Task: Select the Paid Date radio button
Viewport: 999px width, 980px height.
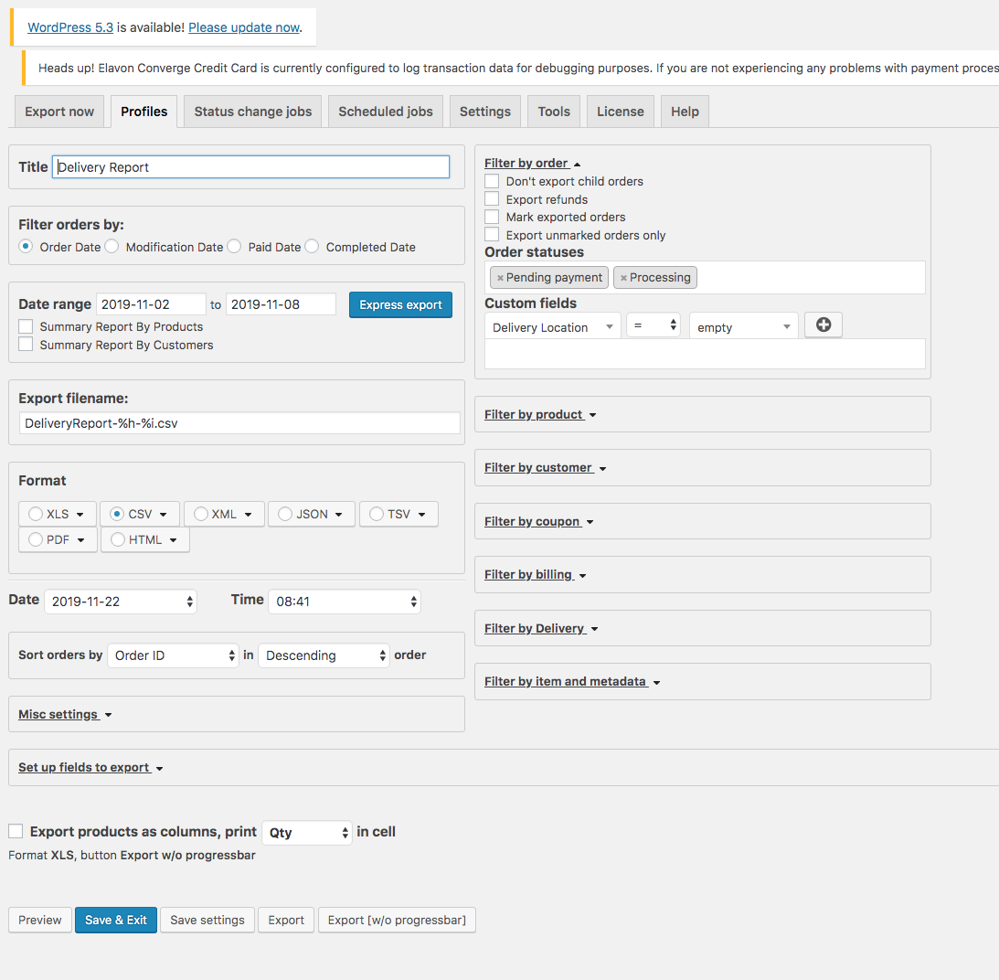Action: coord(234,247)
